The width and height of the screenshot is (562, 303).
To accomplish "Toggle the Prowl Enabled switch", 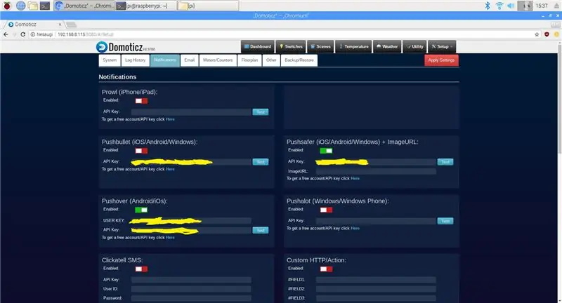I will [141, 101].
